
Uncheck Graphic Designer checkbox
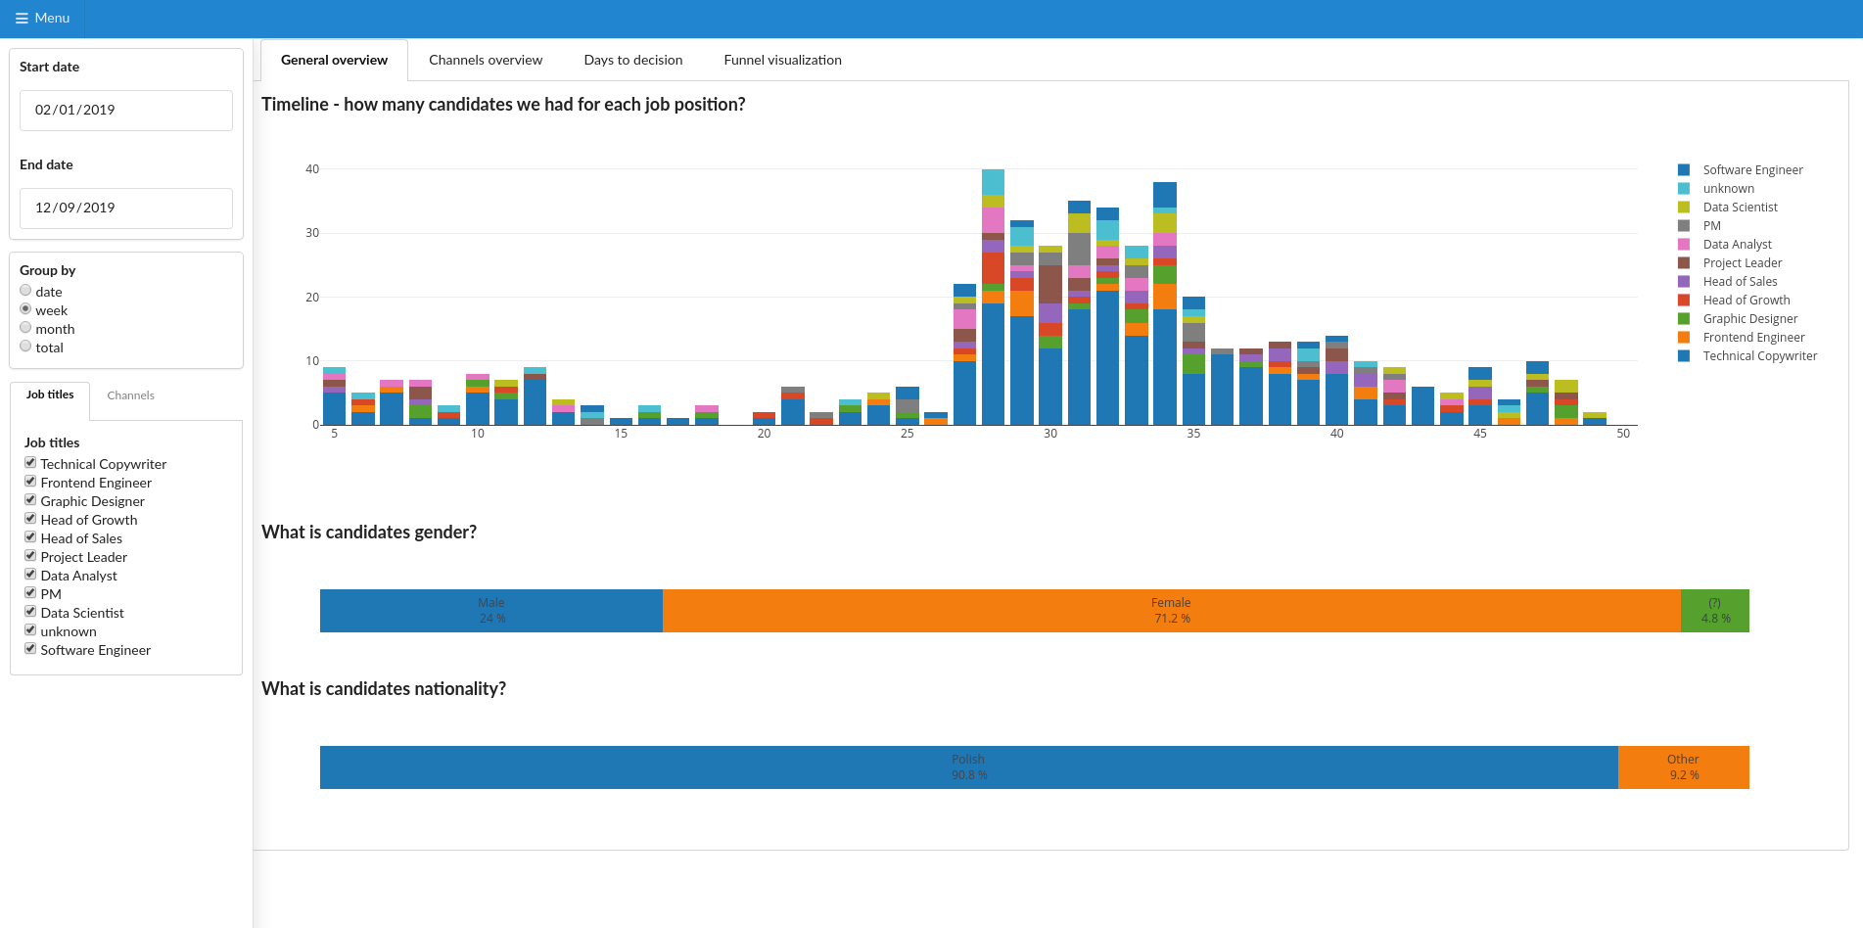tap(30, 500)
